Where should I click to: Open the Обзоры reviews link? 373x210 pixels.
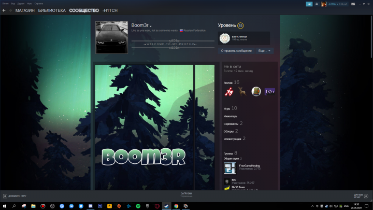point(228,131)
